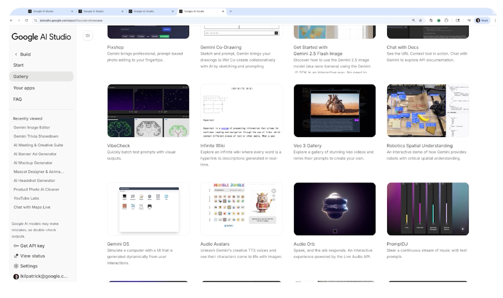This screenshot has width=503, height=298.
Task: Bookmark this page with the star icon
Action: coord(420,20)
